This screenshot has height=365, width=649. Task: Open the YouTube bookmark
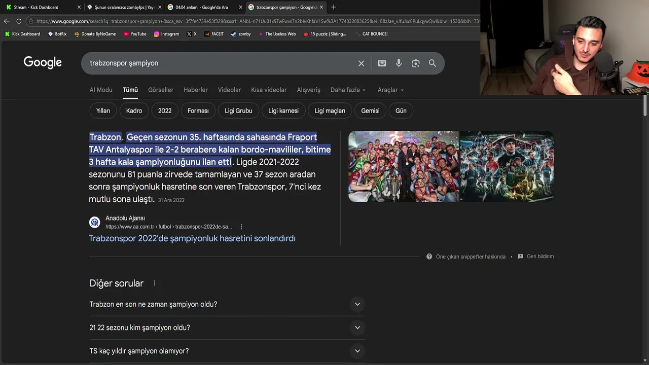(x=135, y=34)
